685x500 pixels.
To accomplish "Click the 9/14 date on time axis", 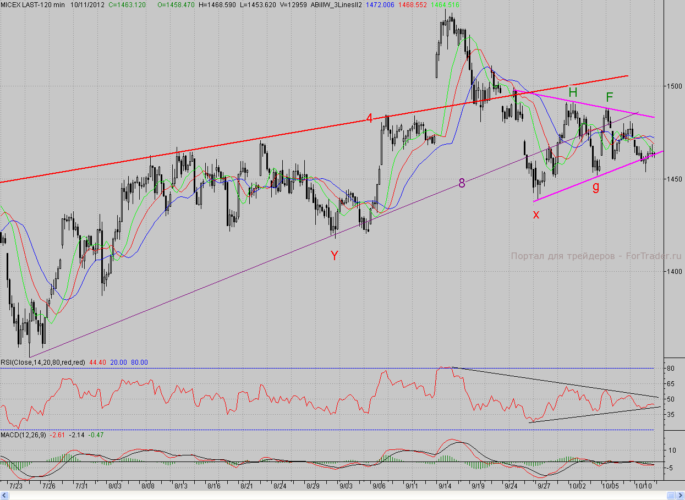I will coord(445,486).
